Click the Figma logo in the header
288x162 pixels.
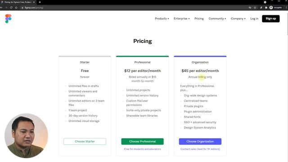[x=8, y=18]
